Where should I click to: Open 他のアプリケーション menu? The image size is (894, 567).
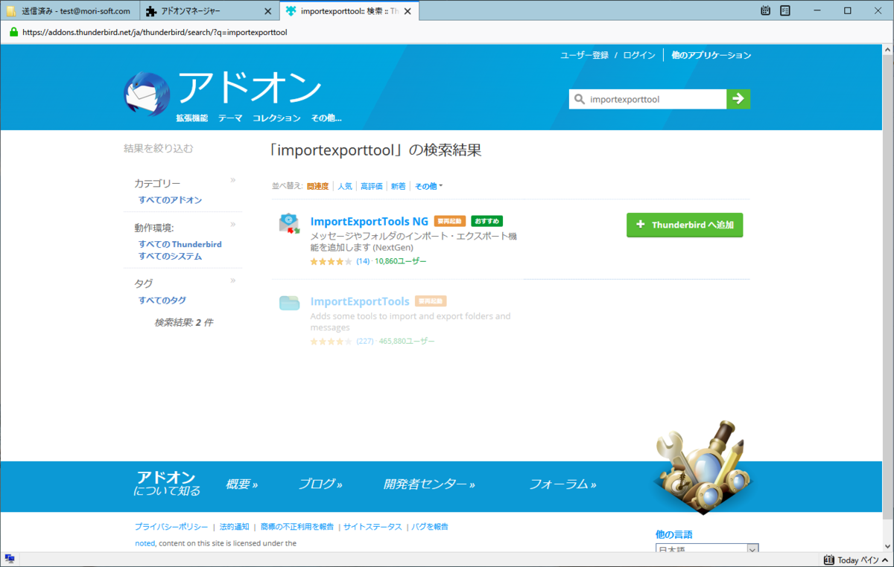711,55
